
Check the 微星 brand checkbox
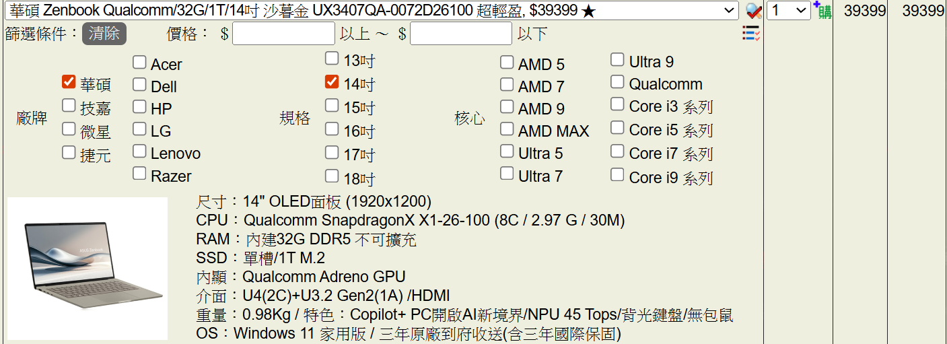coord(69,129)
